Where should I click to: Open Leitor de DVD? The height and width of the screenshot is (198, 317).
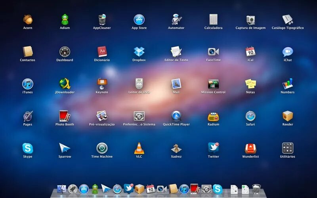point(139,84)
